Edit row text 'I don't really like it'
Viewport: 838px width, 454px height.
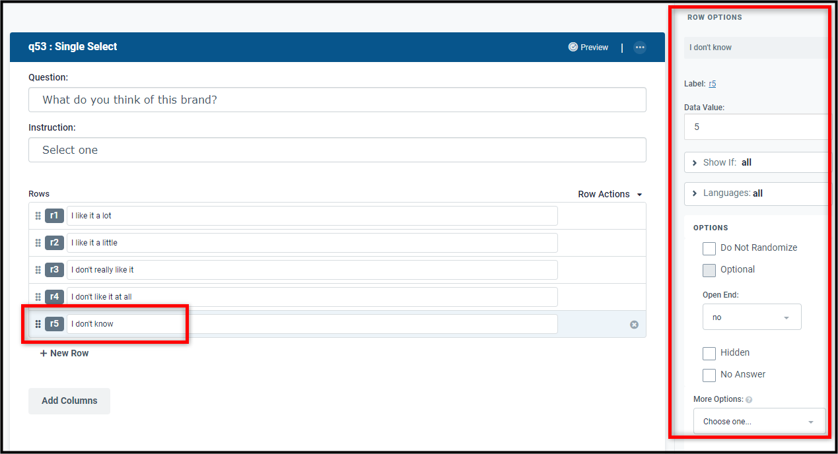pyautogui.click(x=312, y=270)
